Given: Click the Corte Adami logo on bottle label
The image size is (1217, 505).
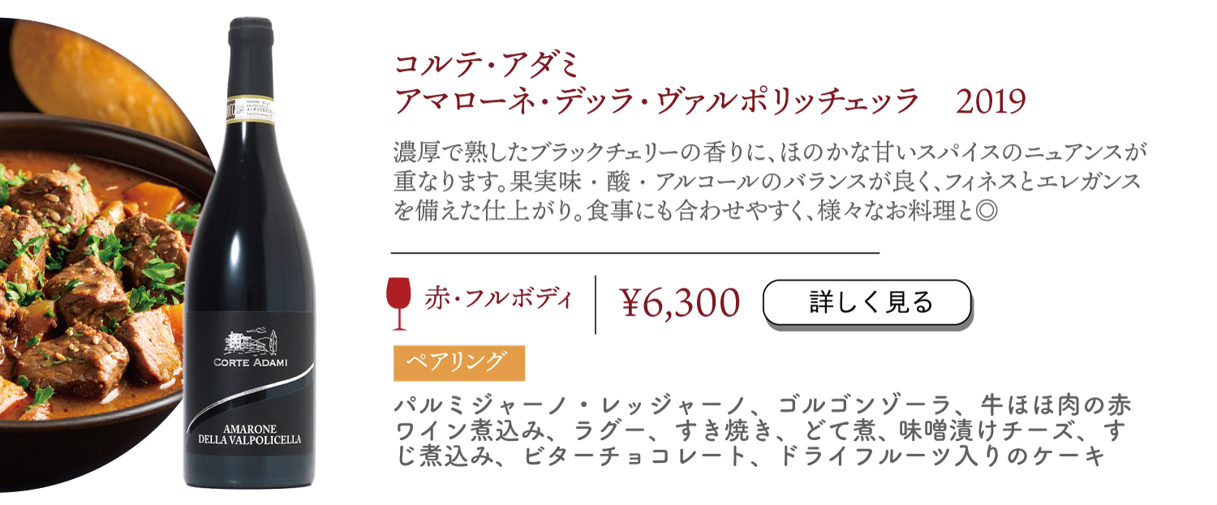Looking at the screenshot, I should (x=251, y=362).
